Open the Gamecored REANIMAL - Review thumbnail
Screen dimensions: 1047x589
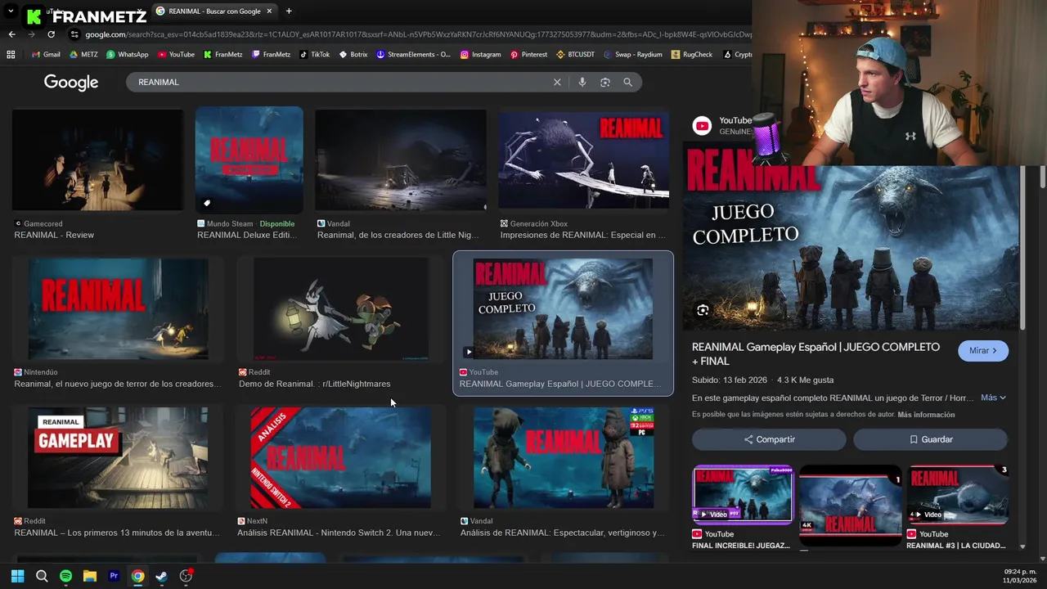[x=98, y=160]
